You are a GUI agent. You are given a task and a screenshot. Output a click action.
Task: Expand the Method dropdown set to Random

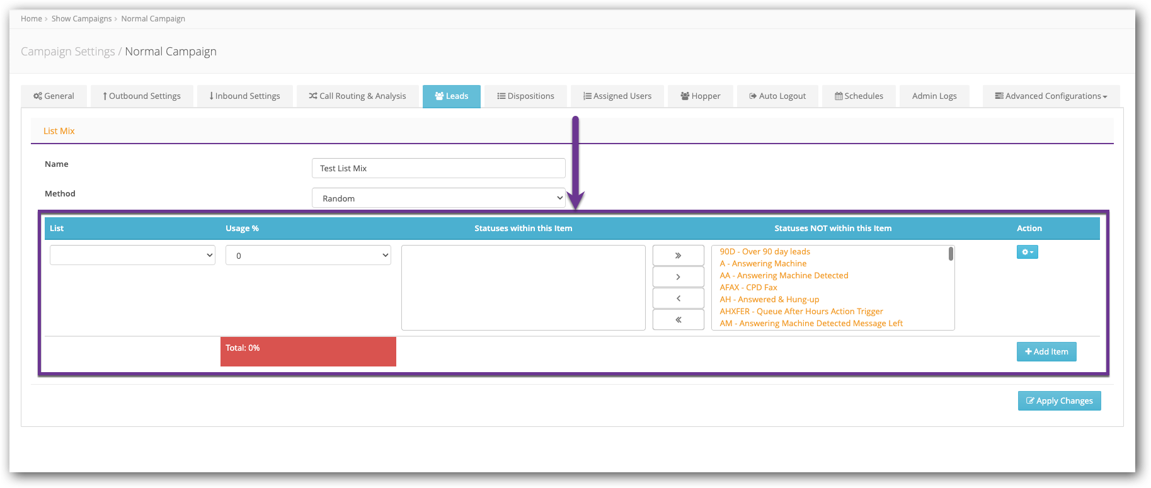coord(438,198)
